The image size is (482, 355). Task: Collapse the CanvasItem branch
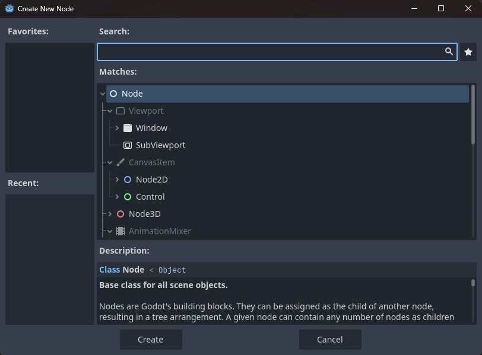point(109,162)
